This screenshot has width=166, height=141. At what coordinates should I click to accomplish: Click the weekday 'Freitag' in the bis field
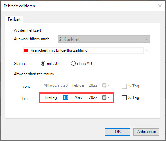[x=51, y=97]
